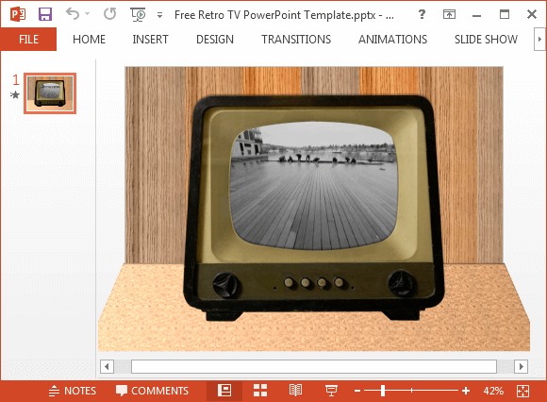Start slide show from beginning icon
547x402 pixels.
pos(138,14)
